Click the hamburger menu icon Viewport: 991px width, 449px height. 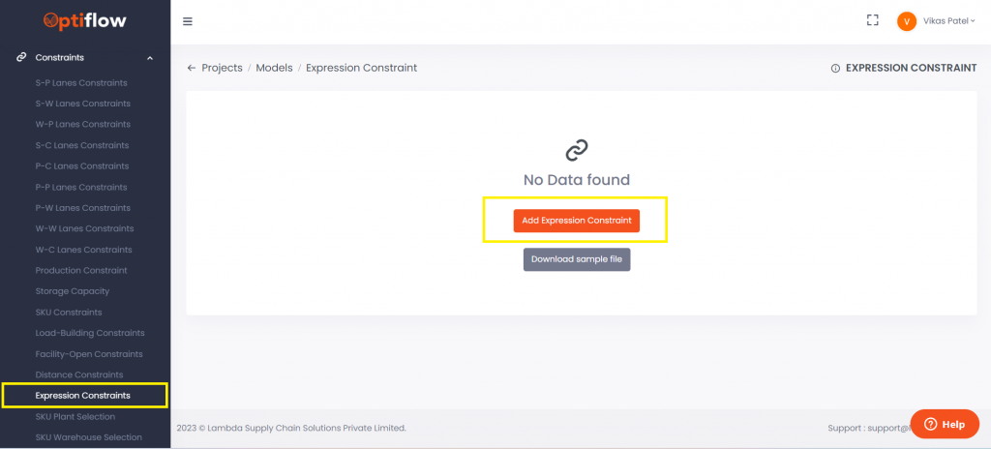click(188, 21)
